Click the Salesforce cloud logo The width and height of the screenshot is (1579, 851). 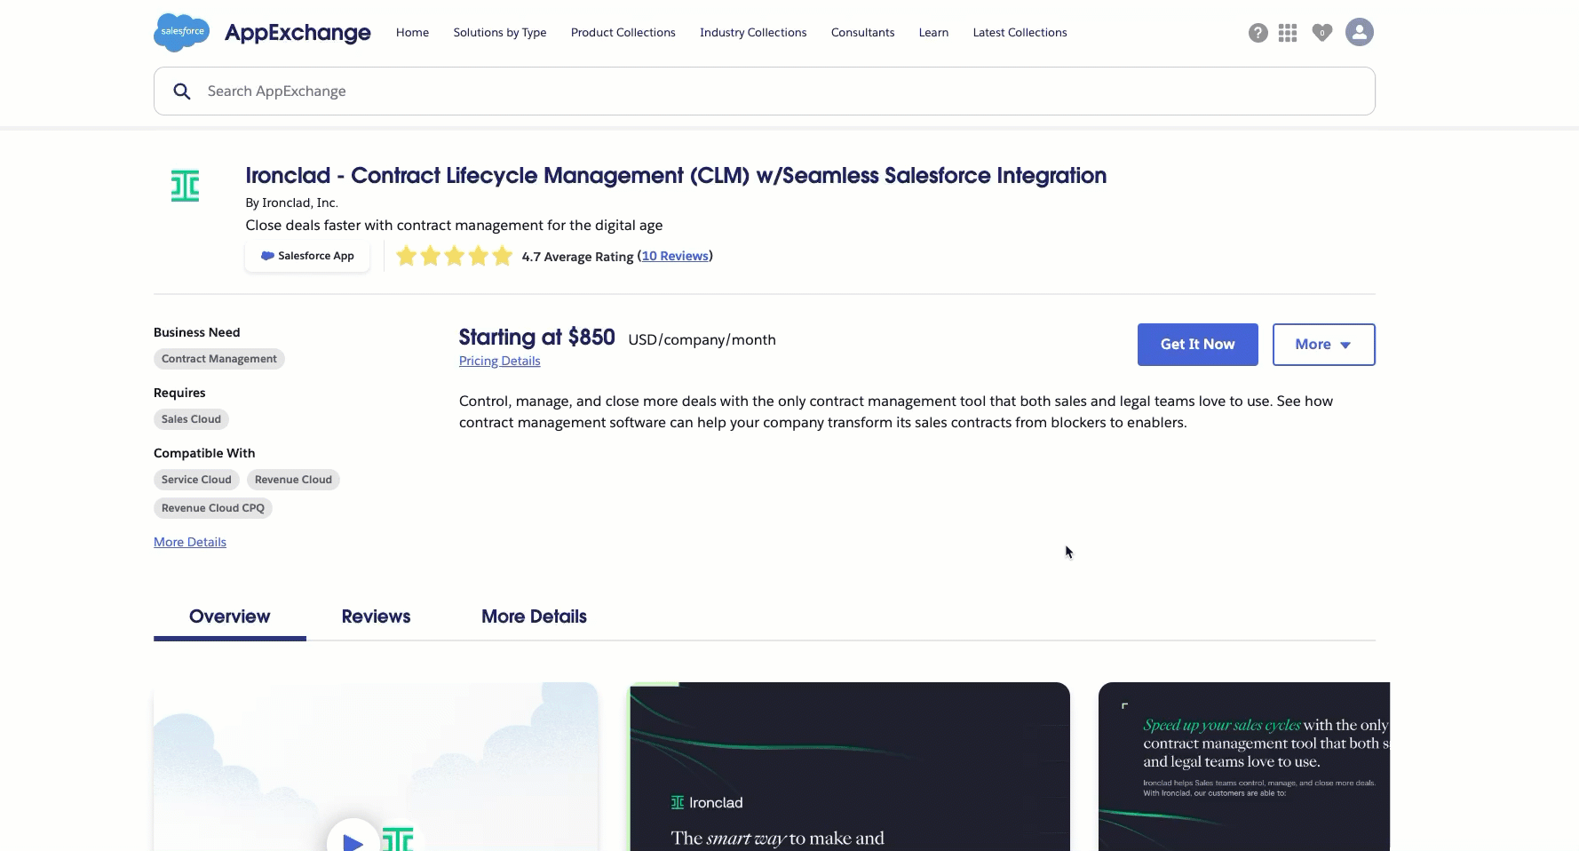182,32
